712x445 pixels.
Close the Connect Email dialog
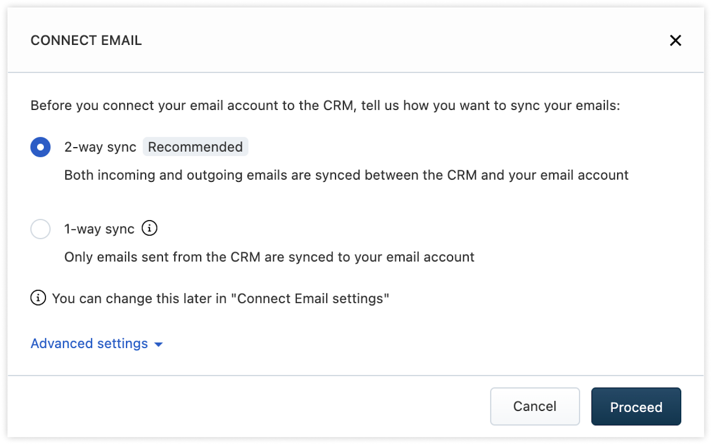[675, 40]
